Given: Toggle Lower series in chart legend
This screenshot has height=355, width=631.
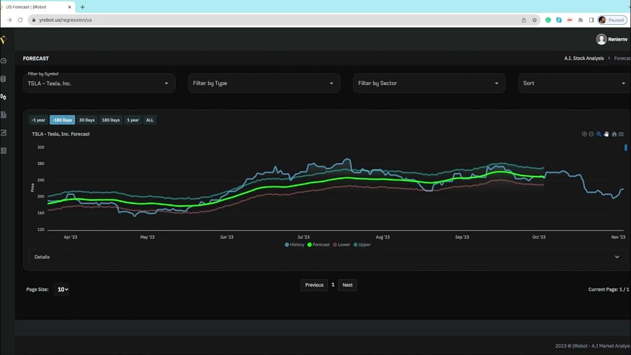Looking at the screenshot, I should click(342, 245).
